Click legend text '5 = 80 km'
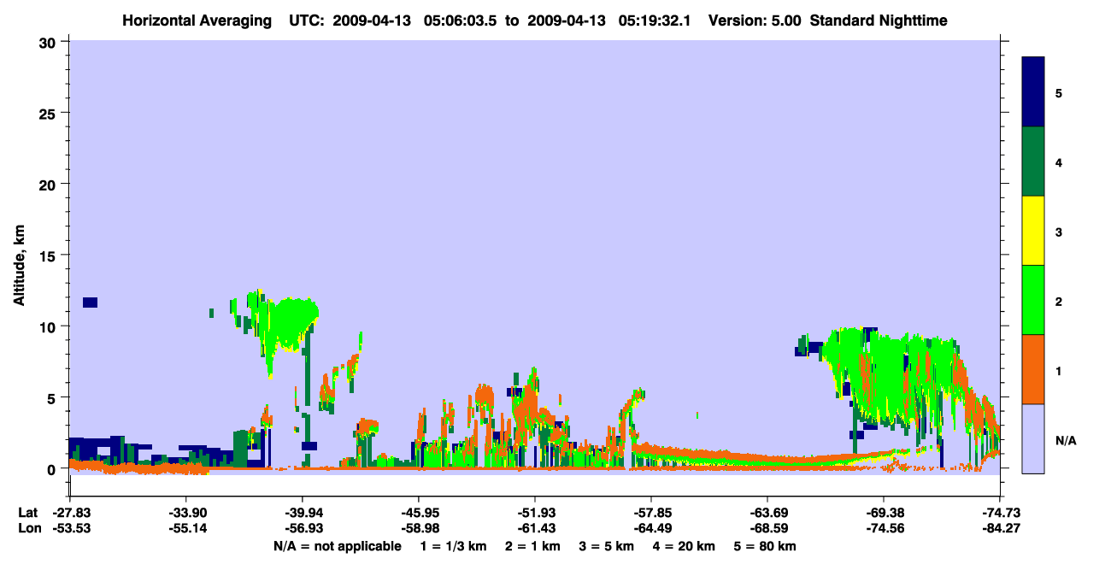The image size is (1111, 570). pos(766,546)
